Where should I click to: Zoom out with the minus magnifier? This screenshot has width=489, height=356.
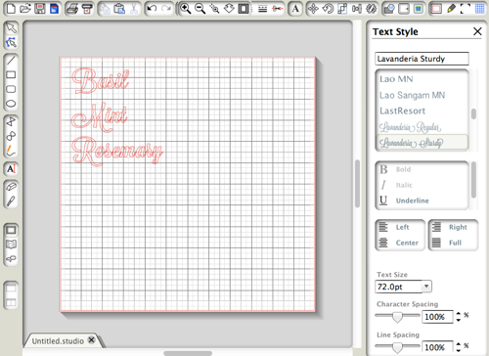(200, 9)
